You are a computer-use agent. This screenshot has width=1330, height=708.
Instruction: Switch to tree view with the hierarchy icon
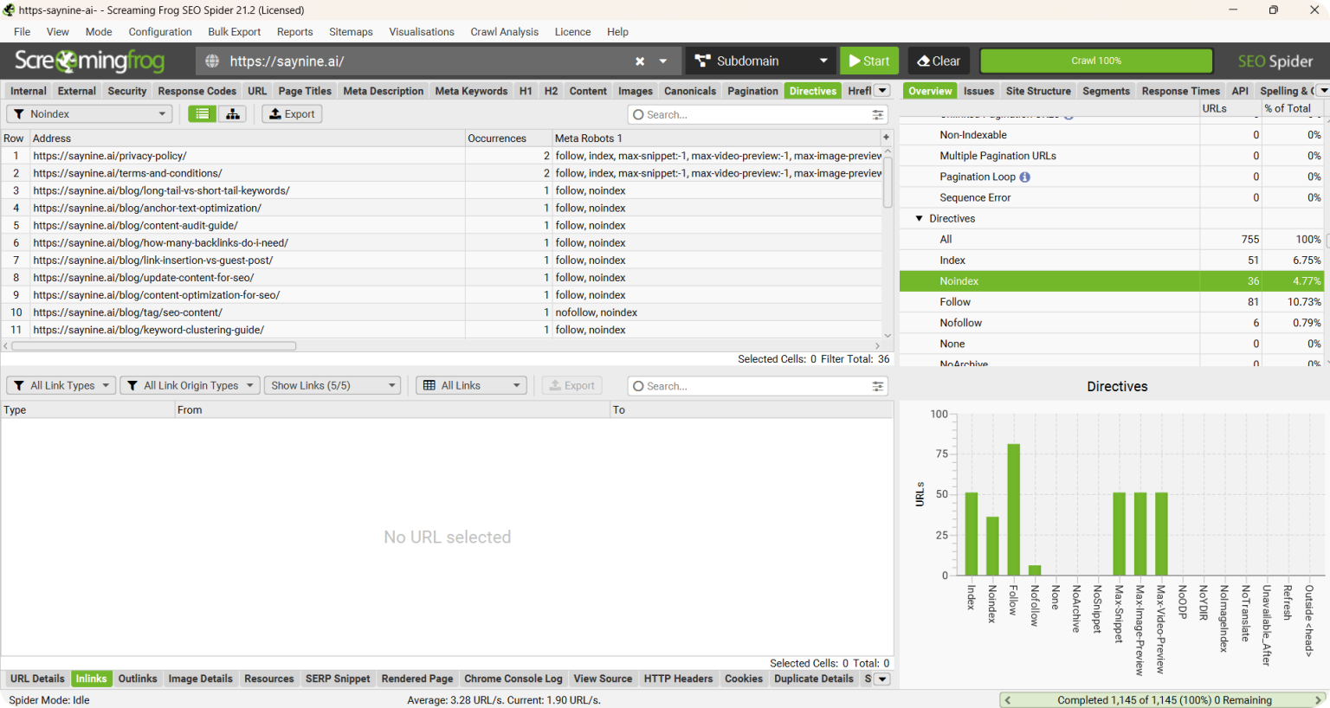(x=232, y=114)
